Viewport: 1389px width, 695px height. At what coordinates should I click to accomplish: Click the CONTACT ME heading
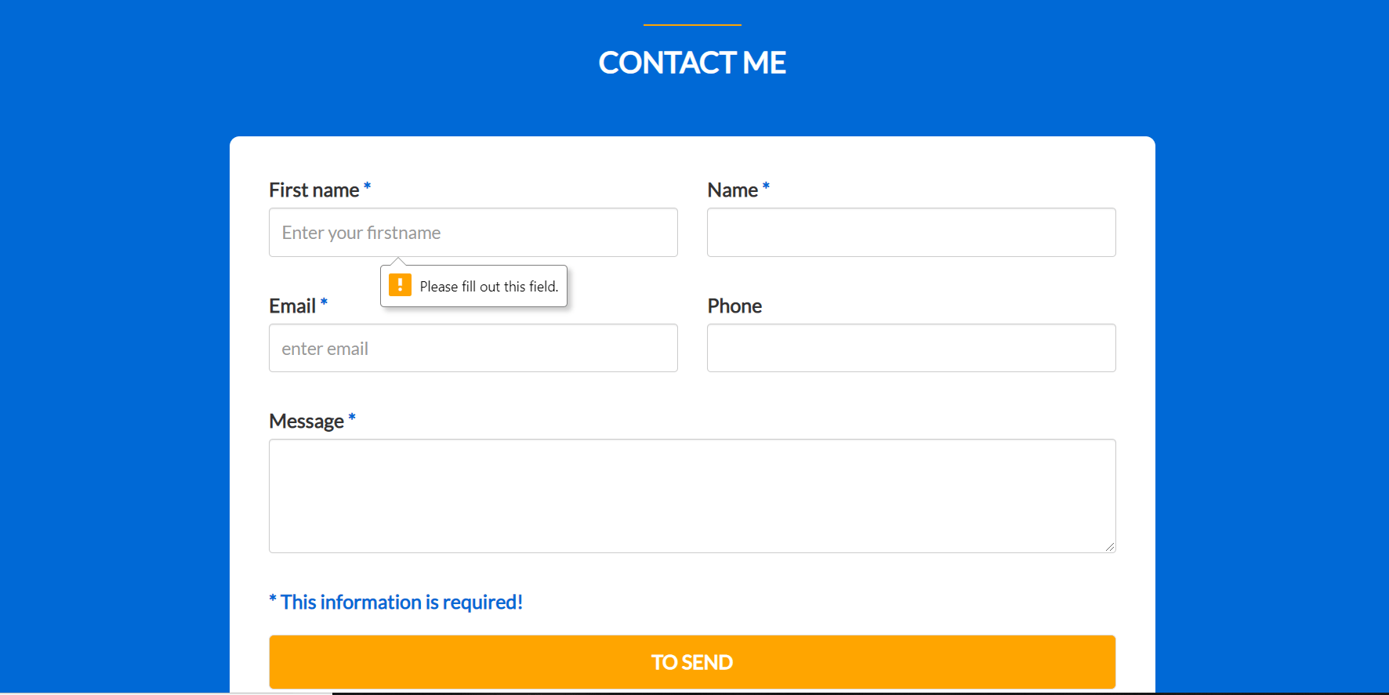pyautogui.click(x=692, y=62)
